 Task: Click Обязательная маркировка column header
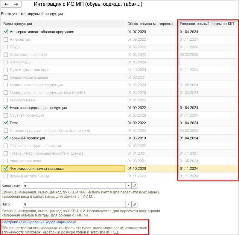pos(151,24)
